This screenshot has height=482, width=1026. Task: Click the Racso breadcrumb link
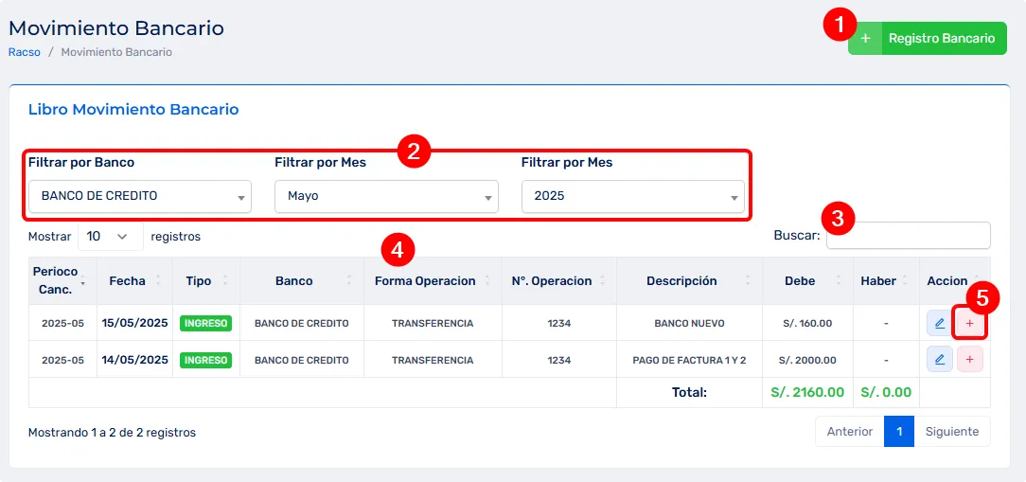pos(24,52)
